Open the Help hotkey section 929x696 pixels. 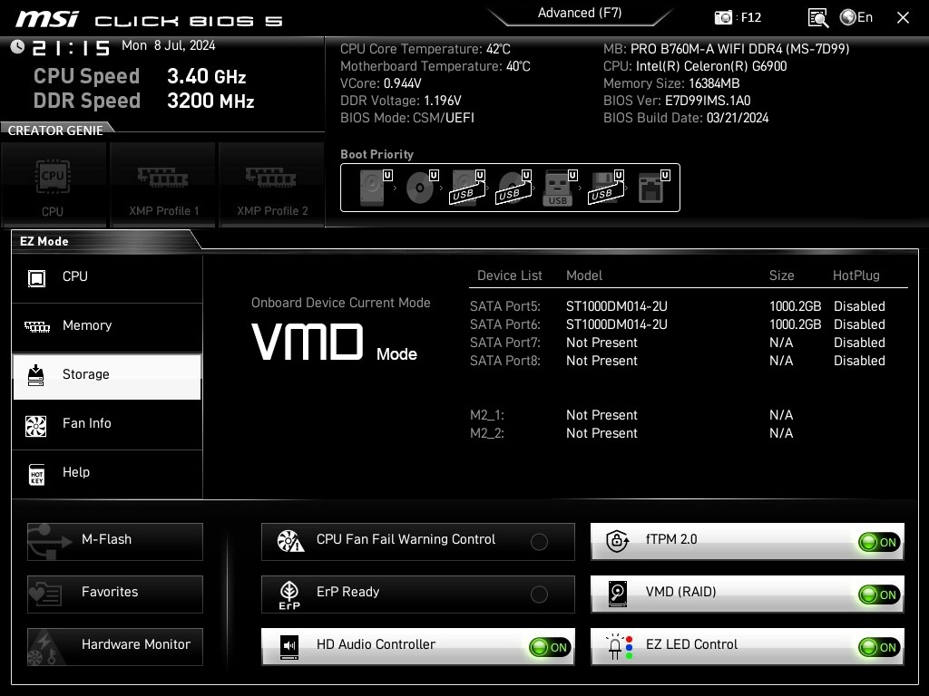pos(107,473)
